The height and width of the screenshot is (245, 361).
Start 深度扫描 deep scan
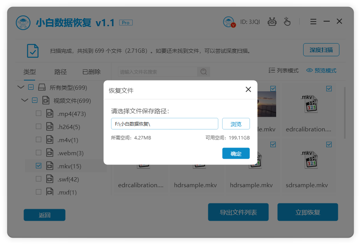pos(321,50)
